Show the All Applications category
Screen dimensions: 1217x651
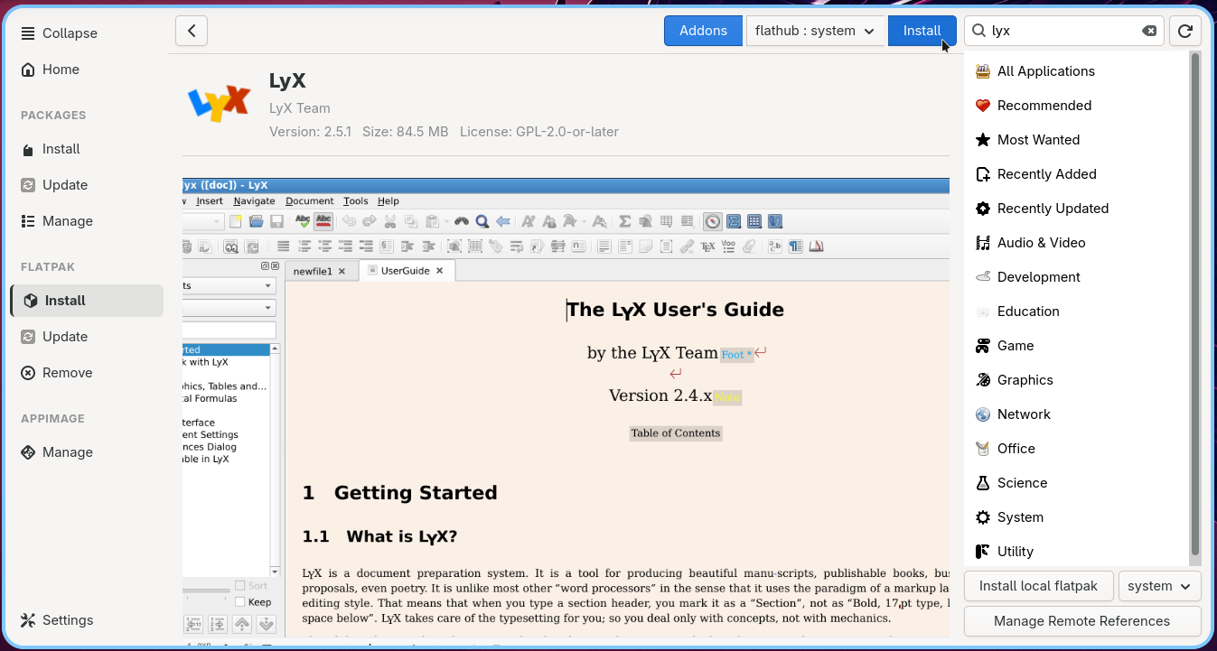tap(1077, 71)
